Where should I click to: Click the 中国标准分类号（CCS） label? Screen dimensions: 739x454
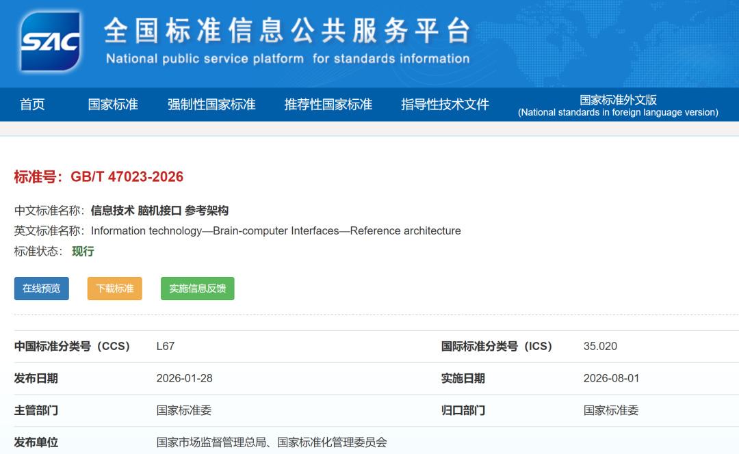tap(72, 346)
